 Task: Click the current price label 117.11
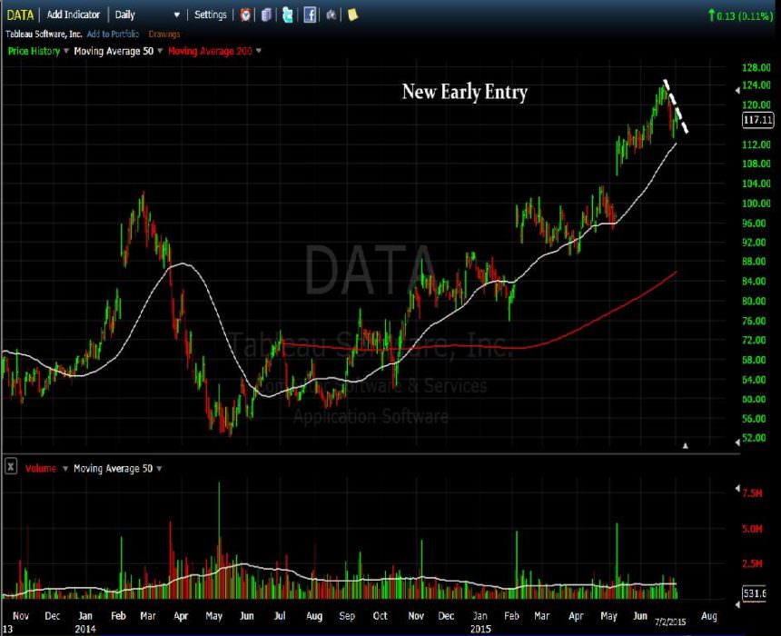[757, 120]
